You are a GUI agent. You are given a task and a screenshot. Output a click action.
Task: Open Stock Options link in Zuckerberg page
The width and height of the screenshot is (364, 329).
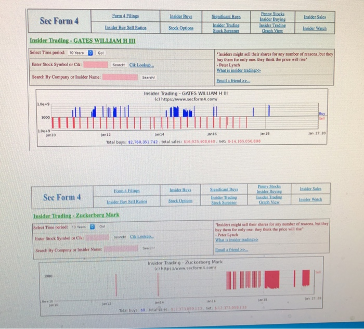pos(180,201)
